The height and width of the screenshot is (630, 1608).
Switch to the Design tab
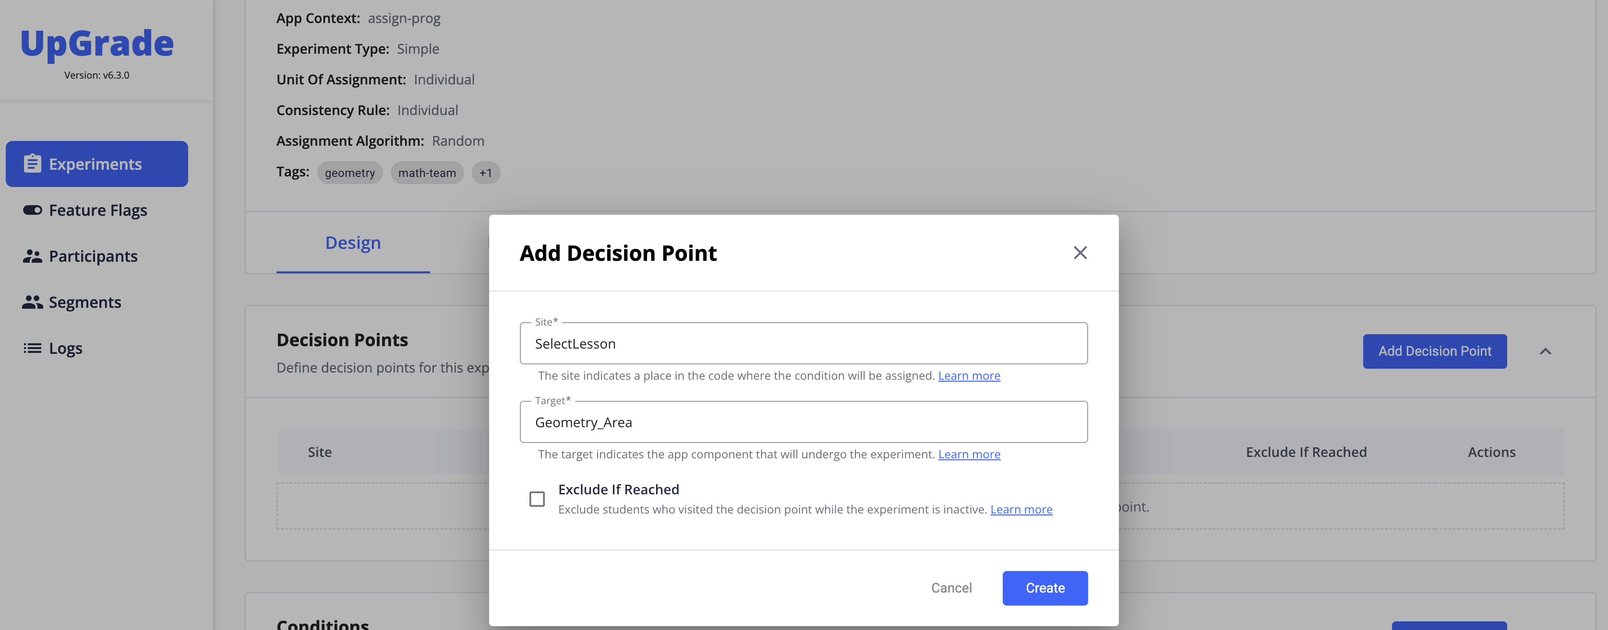click(x=353, y=243)
